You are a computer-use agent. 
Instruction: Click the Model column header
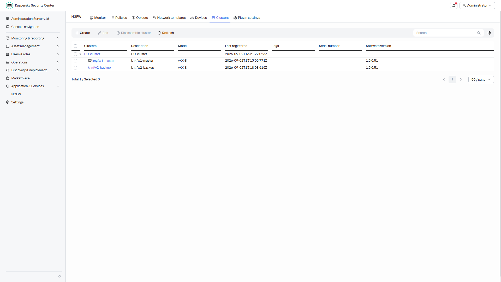(183, 46)
